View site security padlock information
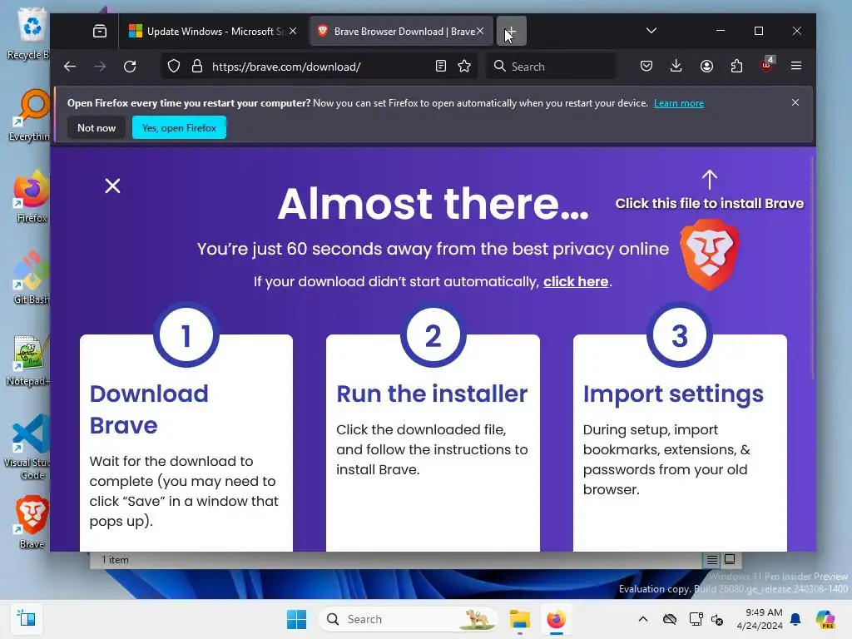 tap(197, 67)
